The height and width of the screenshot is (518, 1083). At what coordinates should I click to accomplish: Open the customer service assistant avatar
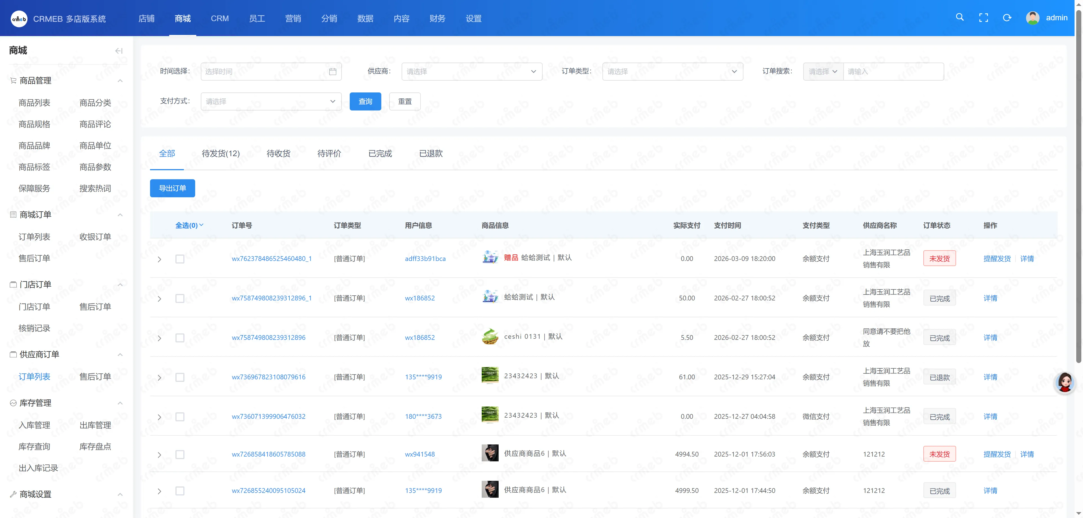(x=1064, y=382)
